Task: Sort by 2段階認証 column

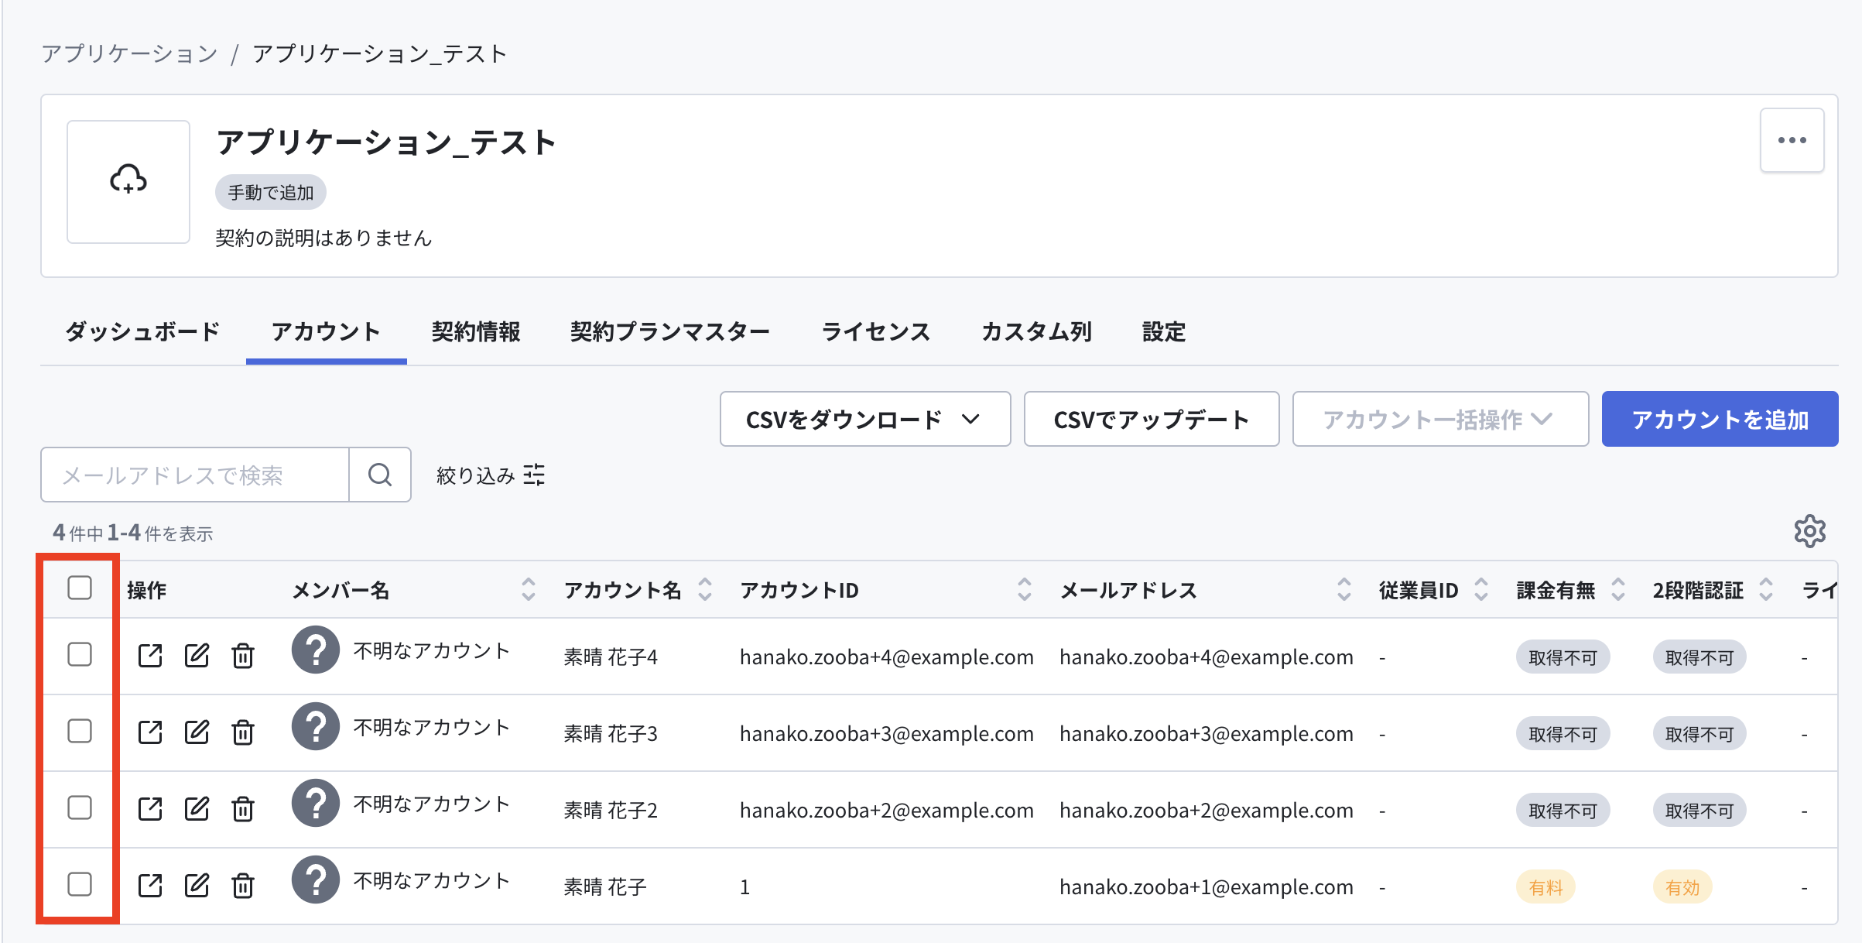Action: pos(1766,589)
